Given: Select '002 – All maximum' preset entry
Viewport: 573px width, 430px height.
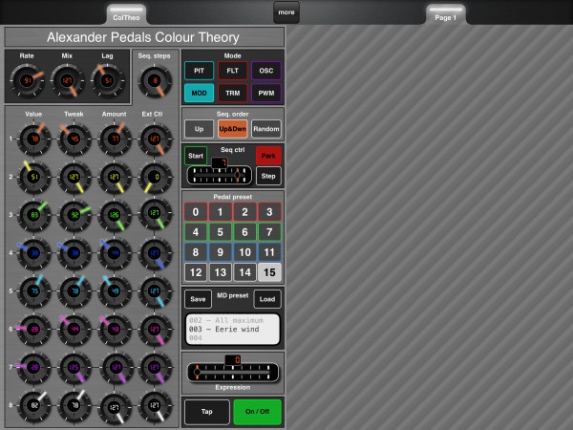Looking at the screenshot, I should 226,320.
